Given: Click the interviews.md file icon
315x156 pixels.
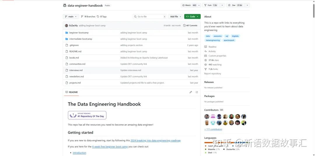Looking at the screenshot, I should 67,70.
